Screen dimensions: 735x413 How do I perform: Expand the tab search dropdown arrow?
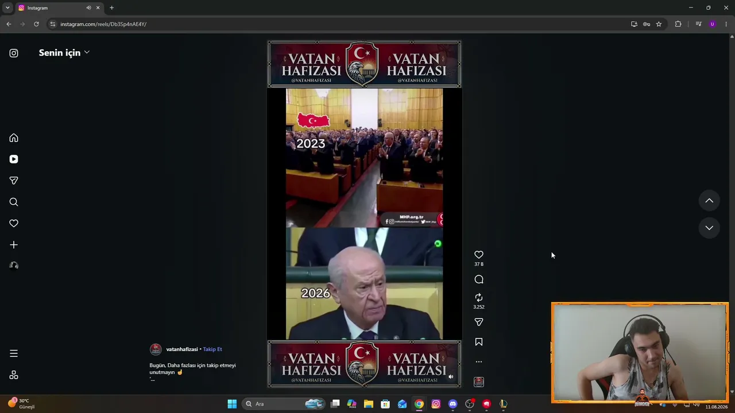tap(7, 7)
